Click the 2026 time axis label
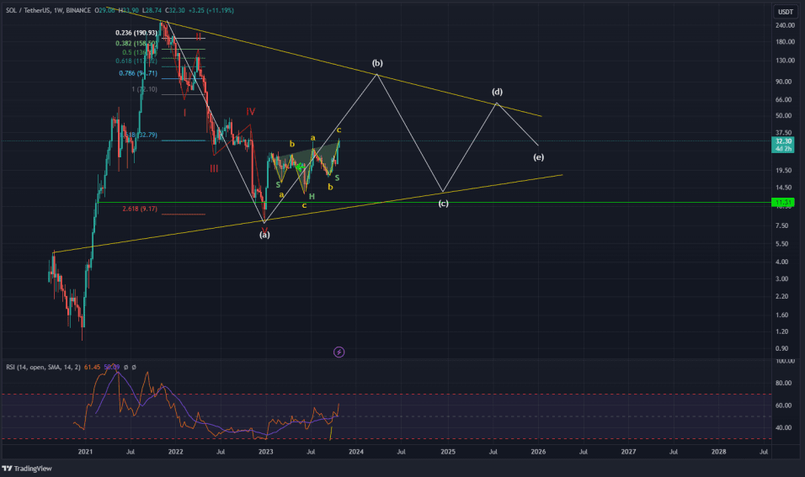Viewport: 805px width, 477px height. click(538, 452)
